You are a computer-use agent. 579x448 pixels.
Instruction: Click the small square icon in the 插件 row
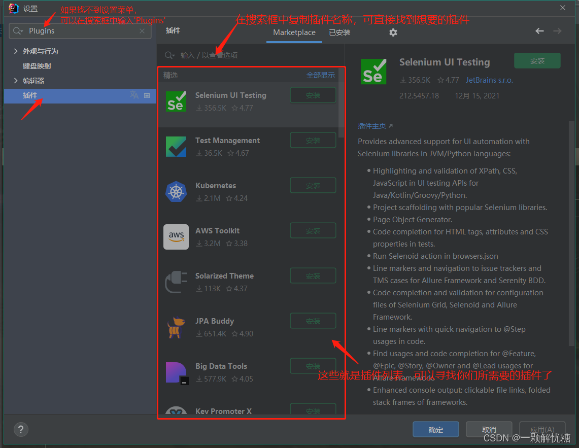(x=147, y=95)
